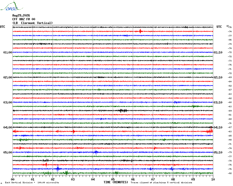Click the Aug29,2026 date label
The image size is (233, 186).
coord(21,15)
